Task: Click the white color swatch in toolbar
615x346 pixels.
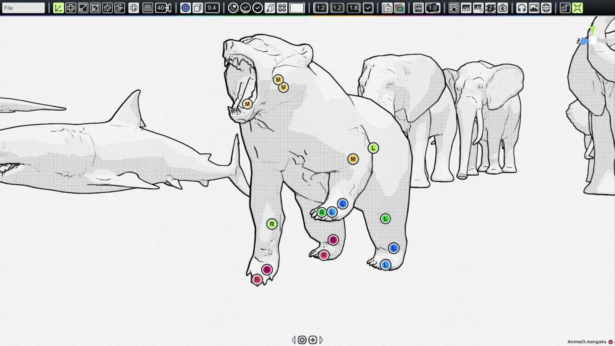Action: pos(297,8)
